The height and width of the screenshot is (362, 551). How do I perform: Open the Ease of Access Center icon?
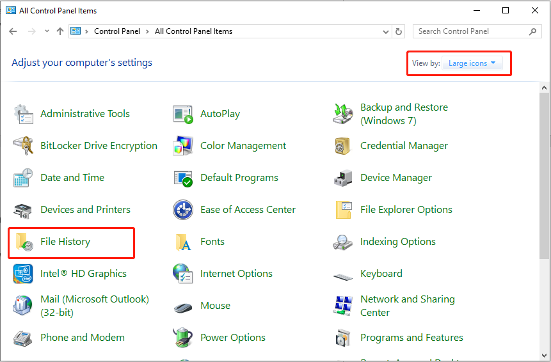coord(183,210)
